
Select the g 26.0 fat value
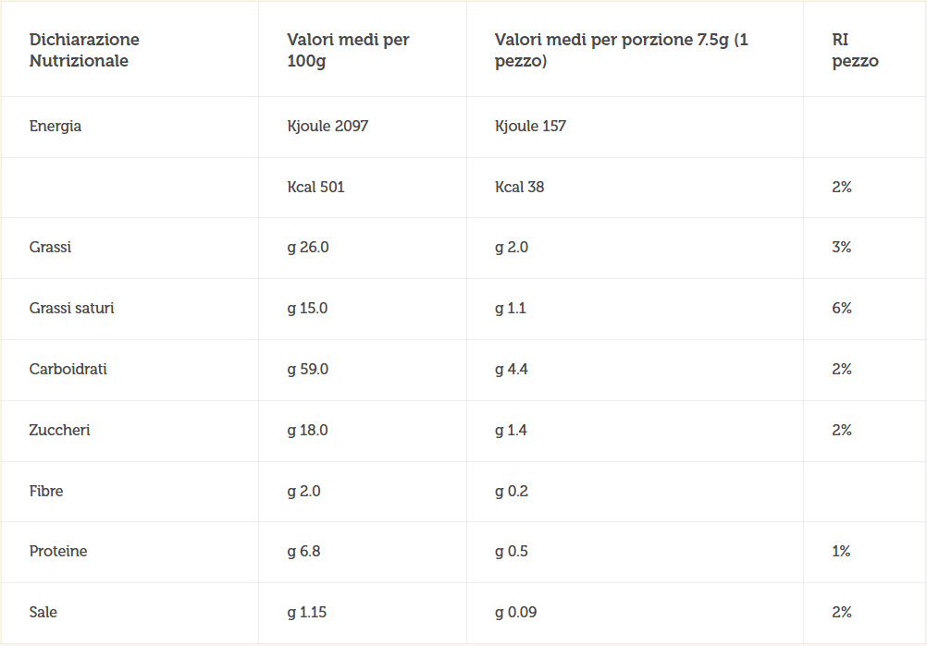(x=308, y=248)
